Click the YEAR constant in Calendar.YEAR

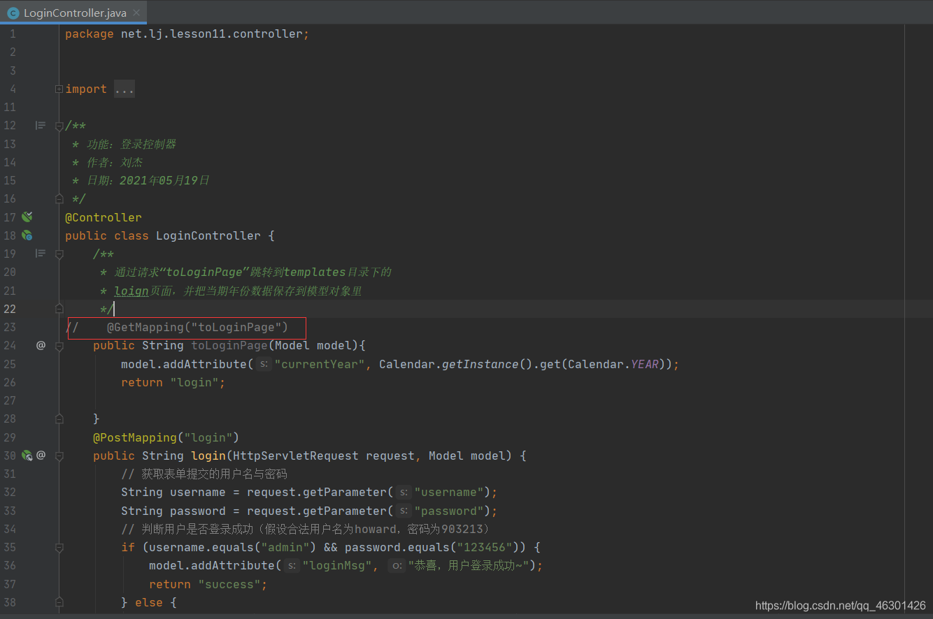[x=645, y=364]
